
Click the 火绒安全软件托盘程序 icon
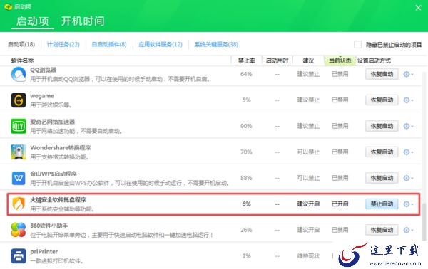(x=19, y=204)
